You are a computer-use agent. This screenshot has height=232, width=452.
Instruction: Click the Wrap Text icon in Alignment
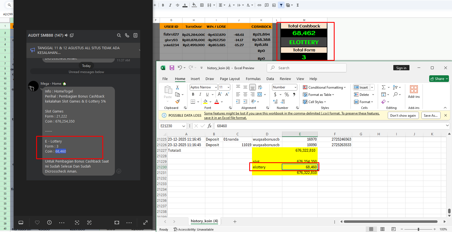[x=260, y=87]
